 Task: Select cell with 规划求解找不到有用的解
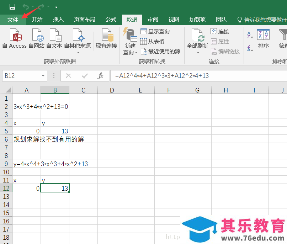tap(27, 139)
